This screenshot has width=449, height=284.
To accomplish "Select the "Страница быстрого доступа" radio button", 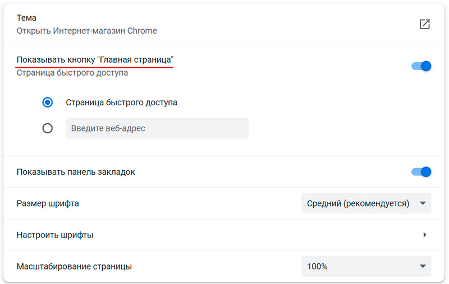I will pyautogui.click(x=48, y=103).
